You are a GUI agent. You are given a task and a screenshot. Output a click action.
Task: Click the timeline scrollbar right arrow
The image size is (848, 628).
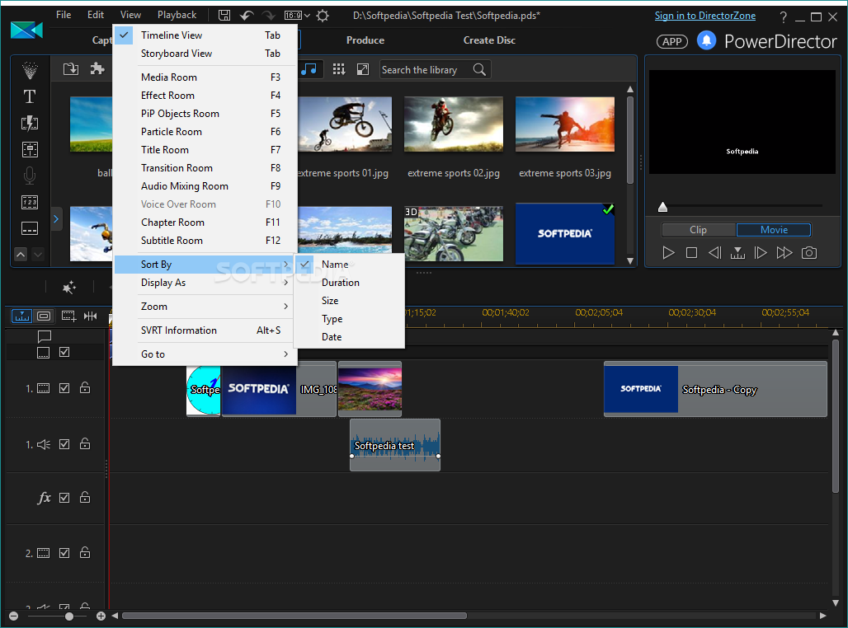pos(823,616)
